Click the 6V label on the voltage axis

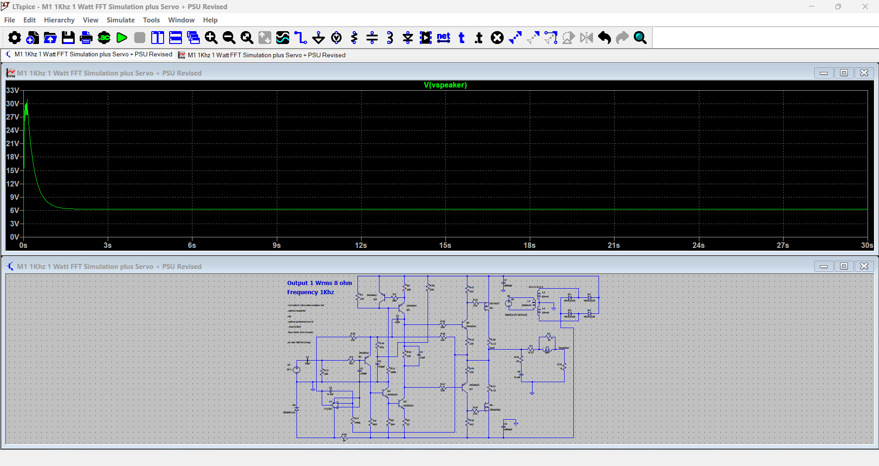15,210
